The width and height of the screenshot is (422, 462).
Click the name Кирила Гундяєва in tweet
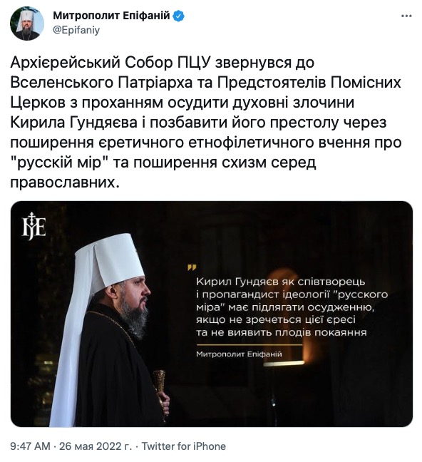[73, 123]
